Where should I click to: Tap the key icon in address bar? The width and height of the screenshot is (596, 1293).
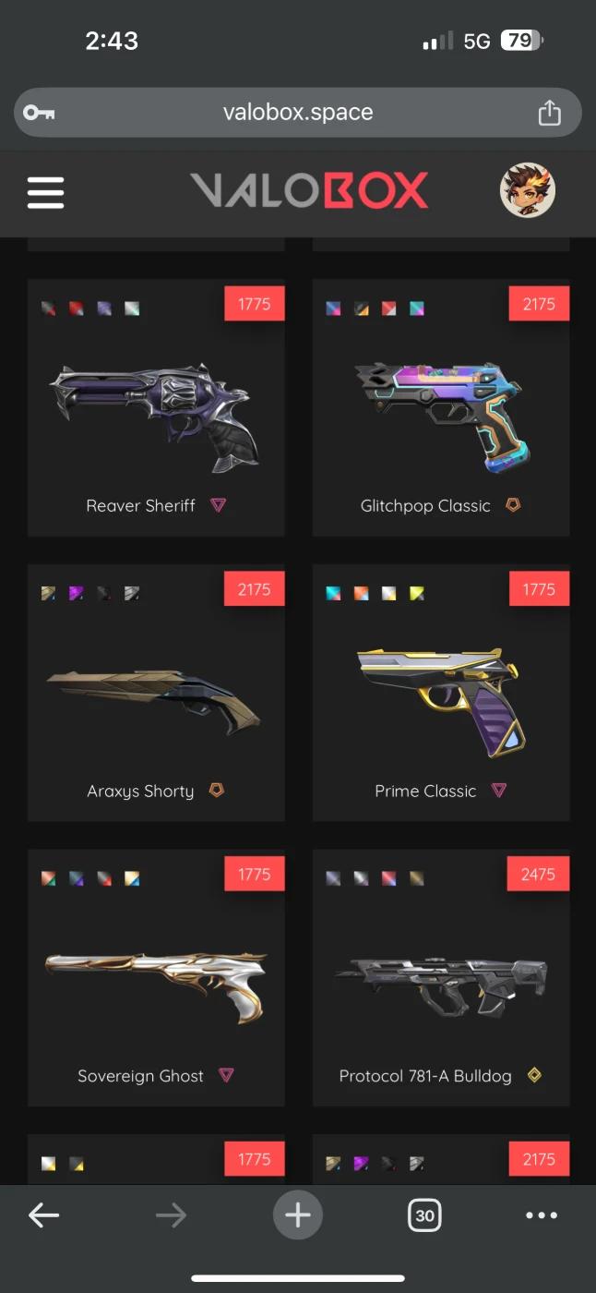point(39,113)
